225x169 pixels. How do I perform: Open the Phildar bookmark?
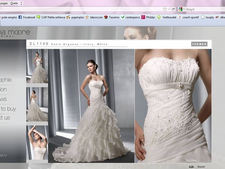[x=148, y=17]
